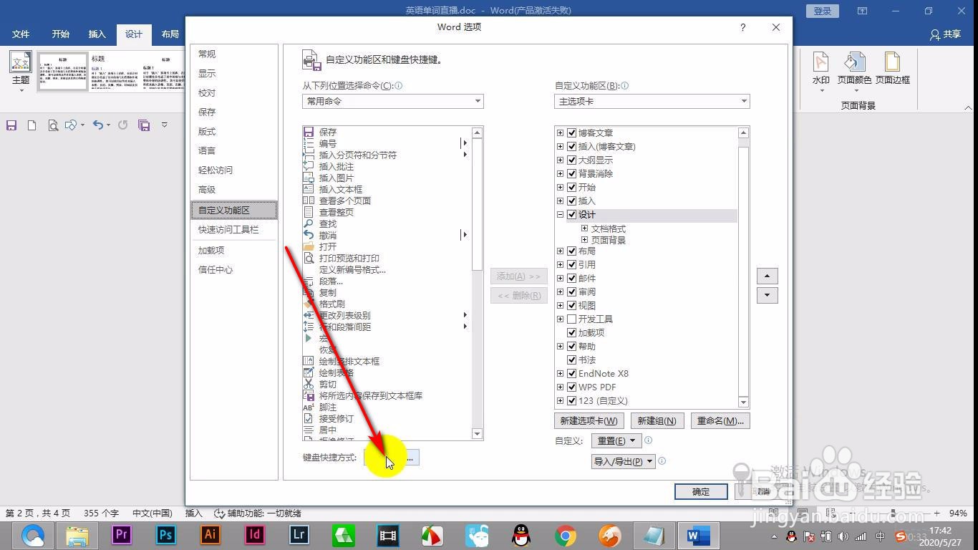
Task: Click the 新建选项卡 button
Action: pyautogui.click(x=589, y=420)
